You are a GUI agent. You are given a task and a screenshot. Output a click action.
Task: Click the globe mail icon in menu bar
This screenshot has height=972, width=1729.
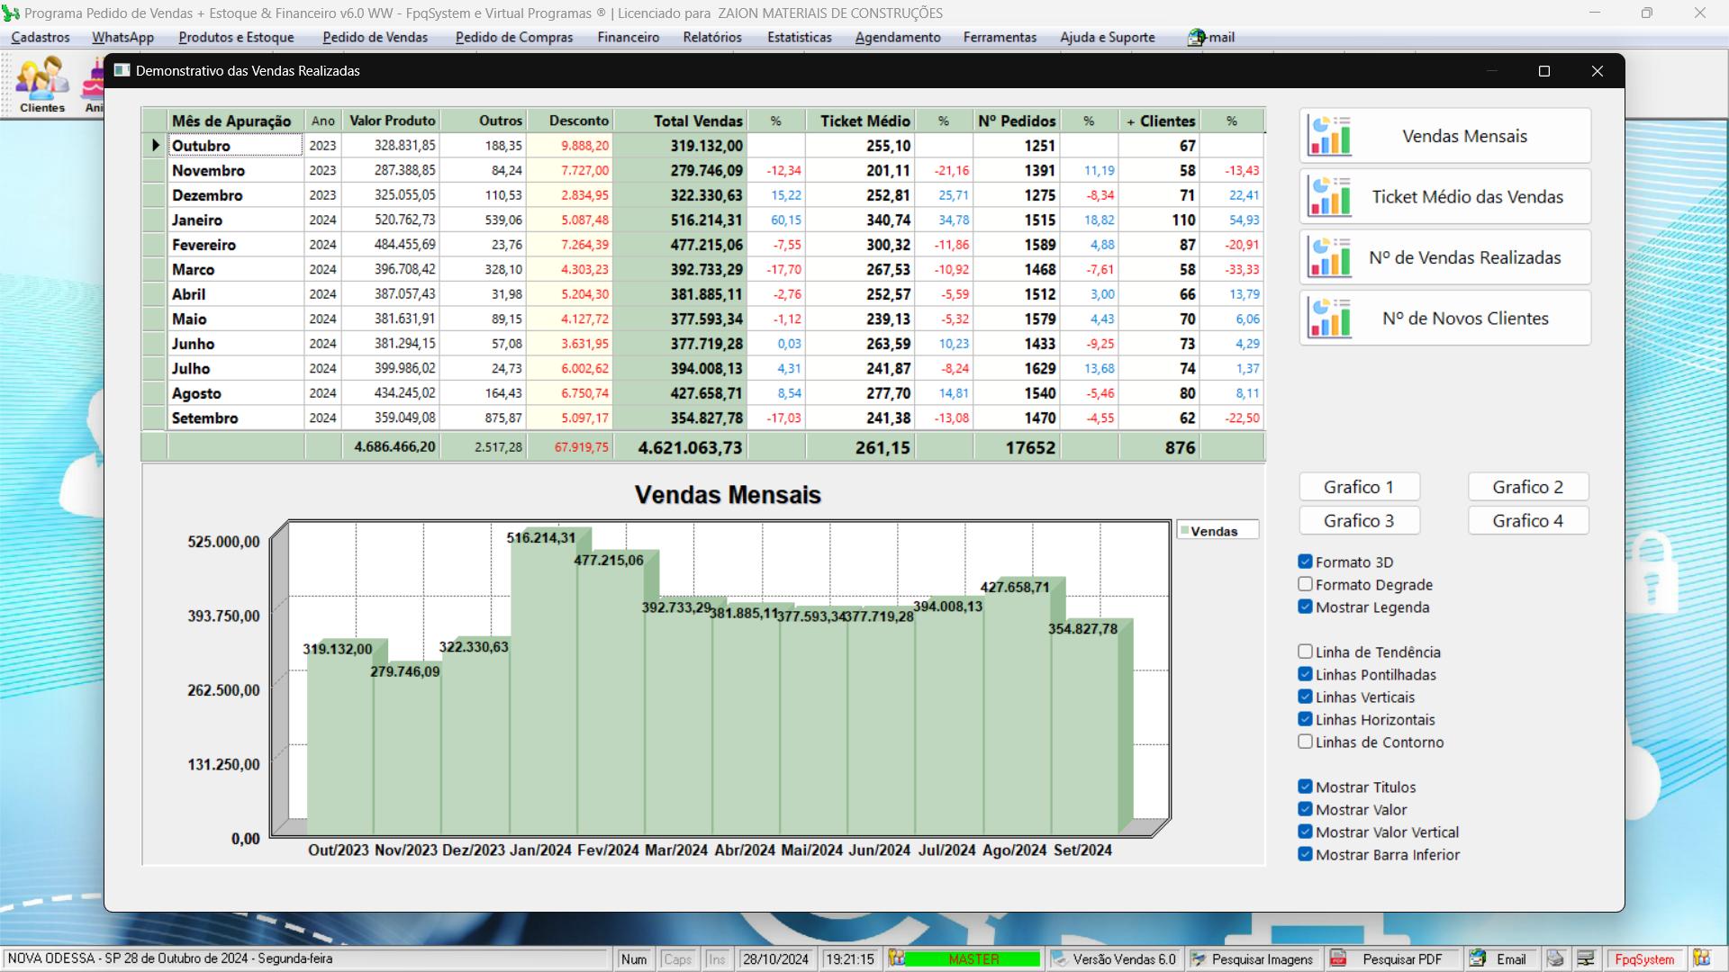[1196, 37]
